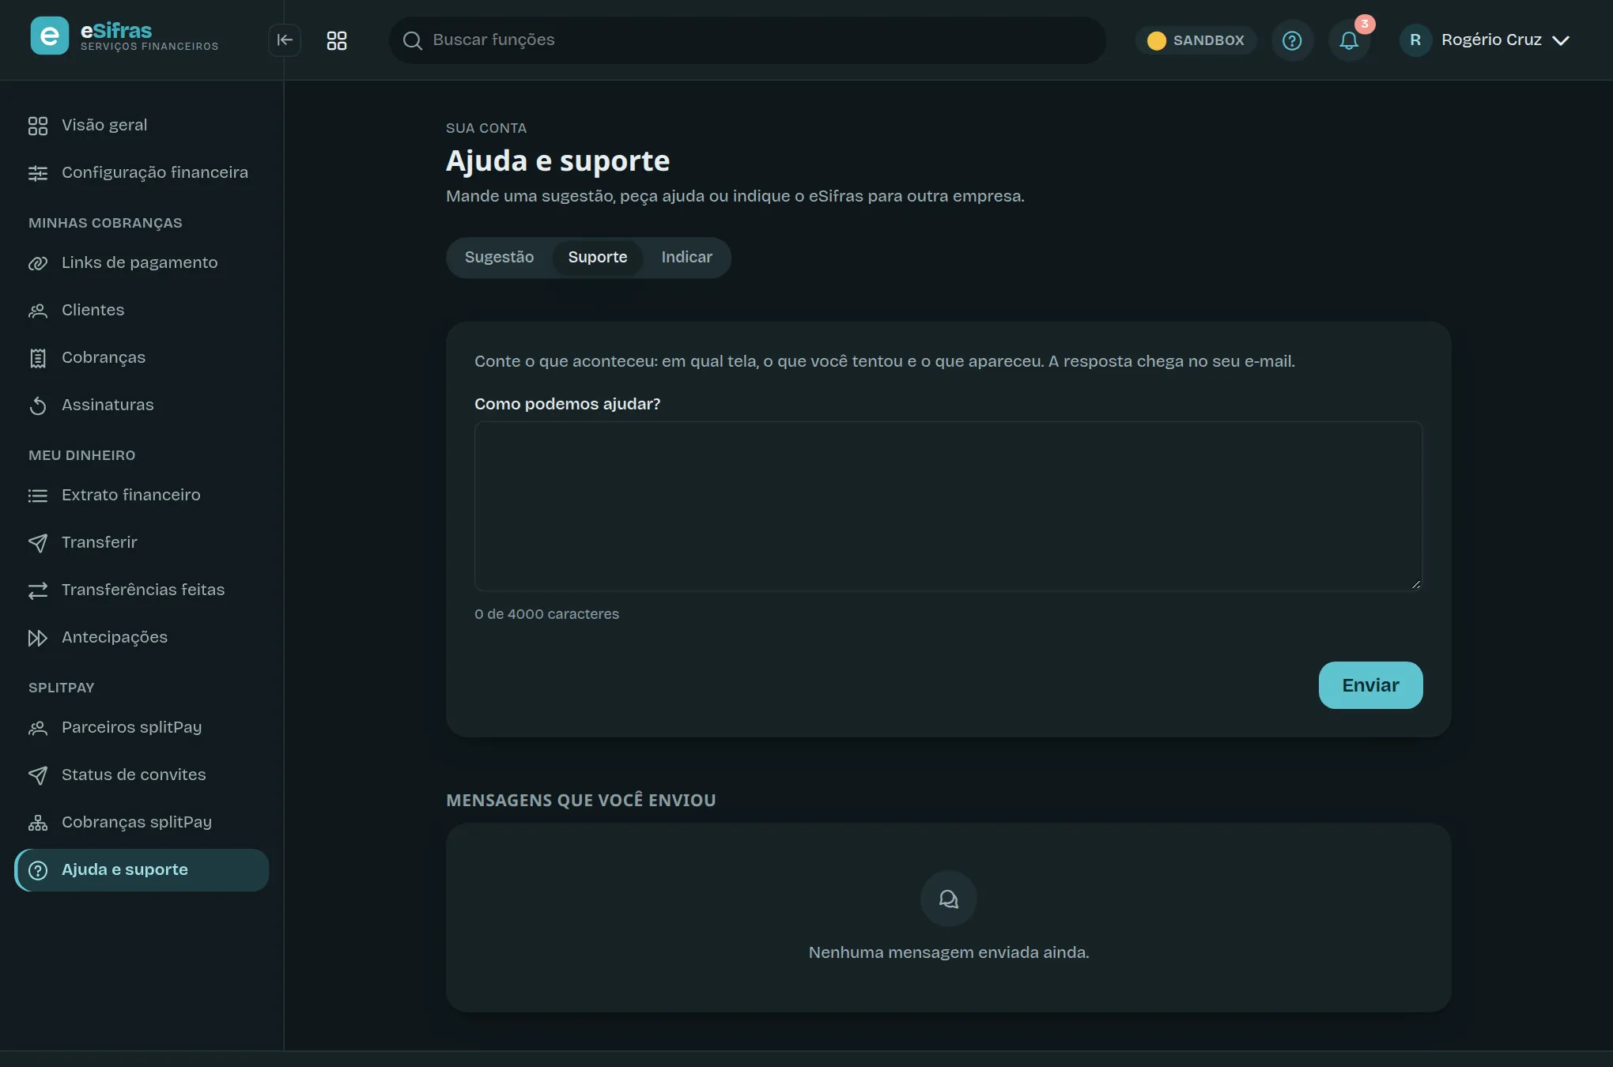Open Visão geral in sidebar

pos(142,125)
